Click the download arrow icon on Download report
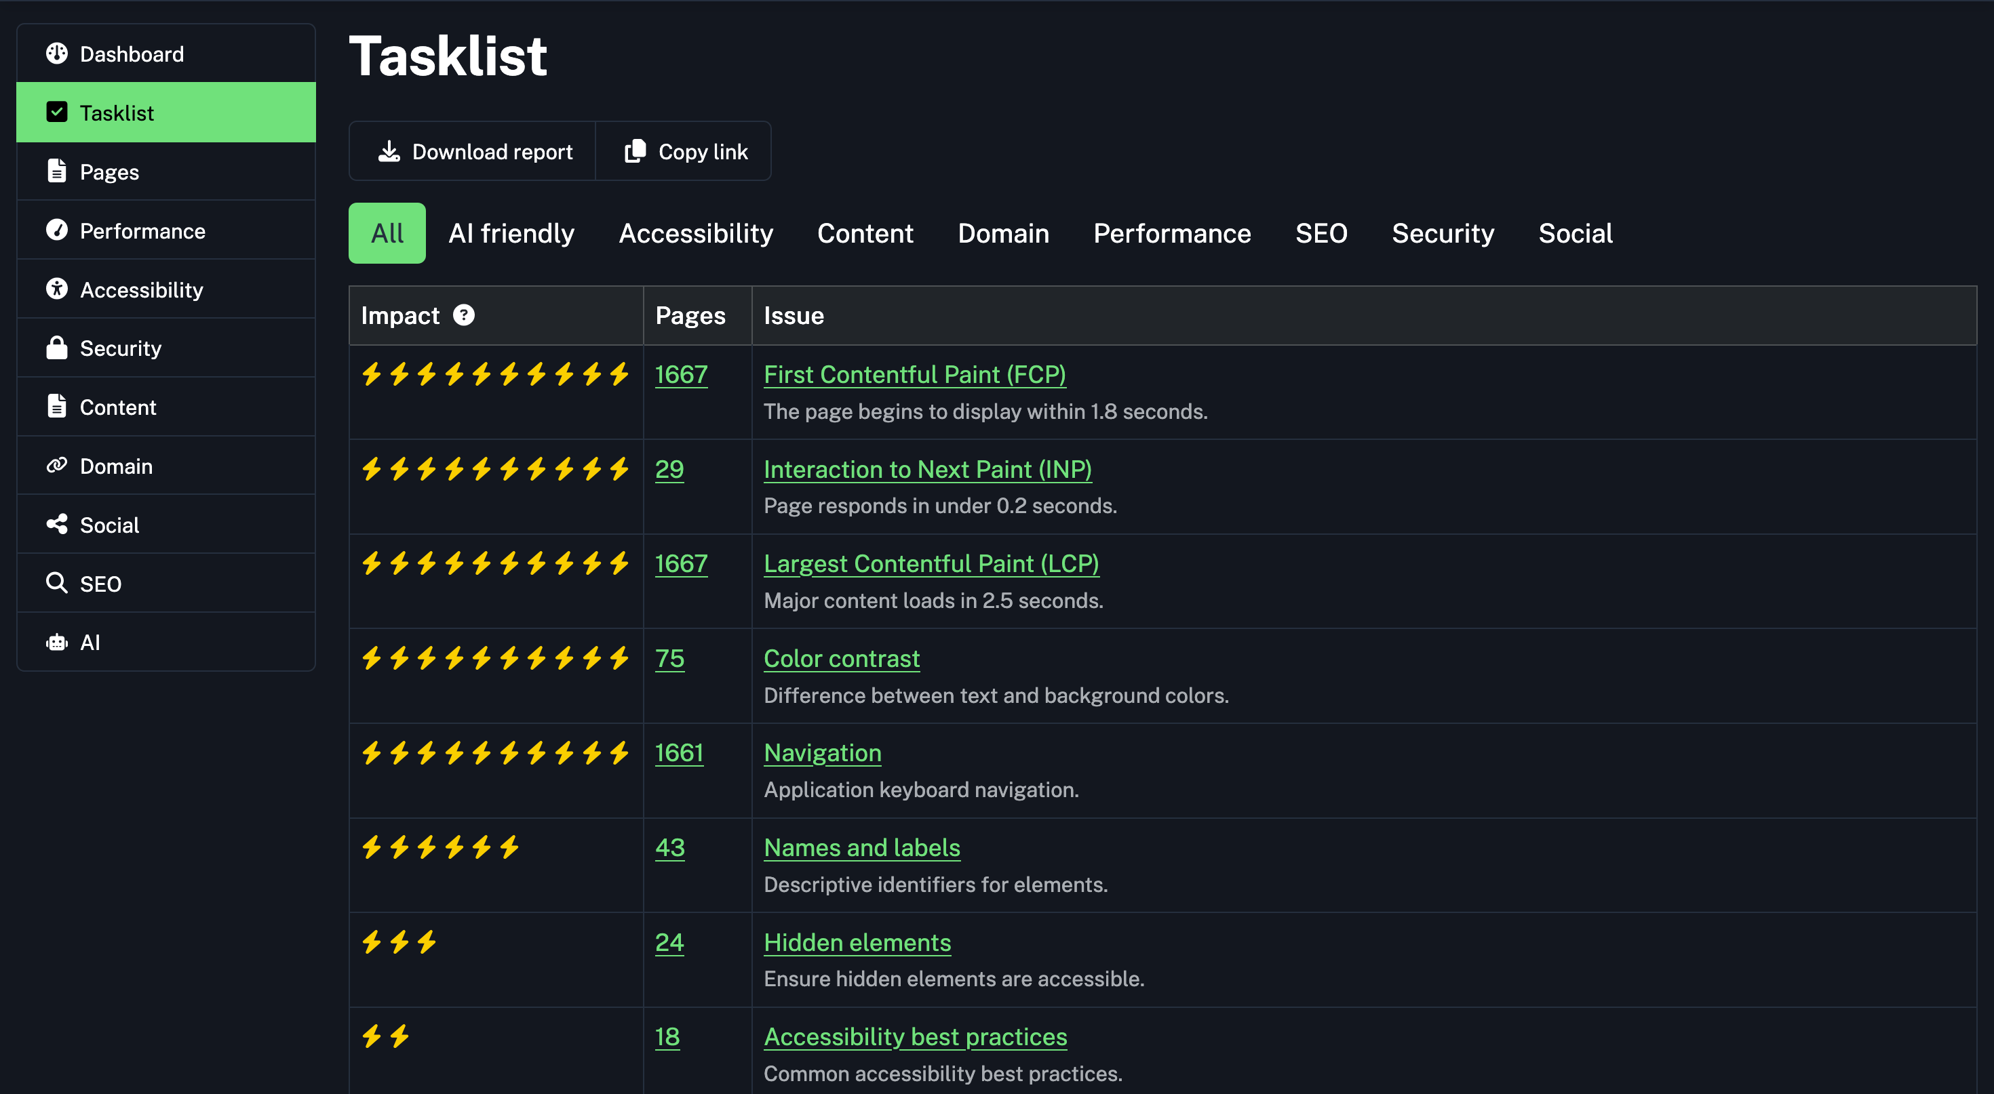 [389, 151]
